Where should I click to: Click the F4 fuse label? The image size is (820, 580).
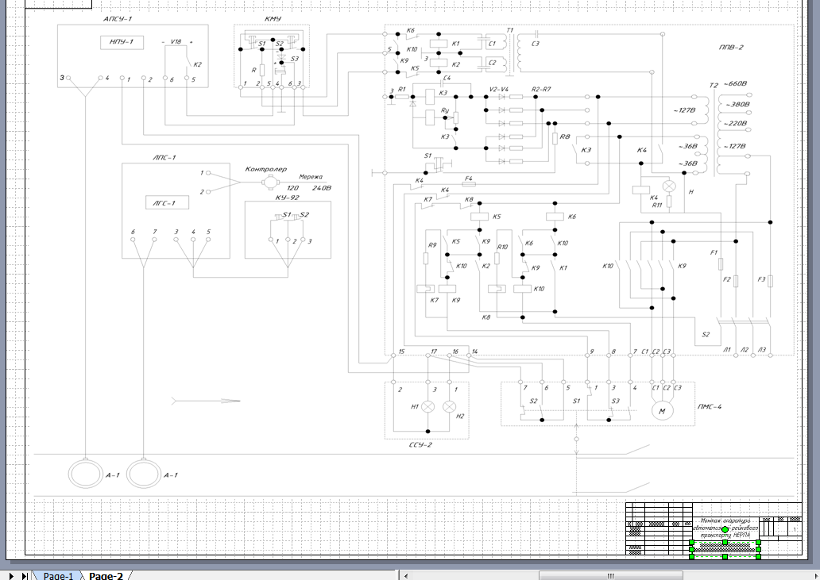469,179
